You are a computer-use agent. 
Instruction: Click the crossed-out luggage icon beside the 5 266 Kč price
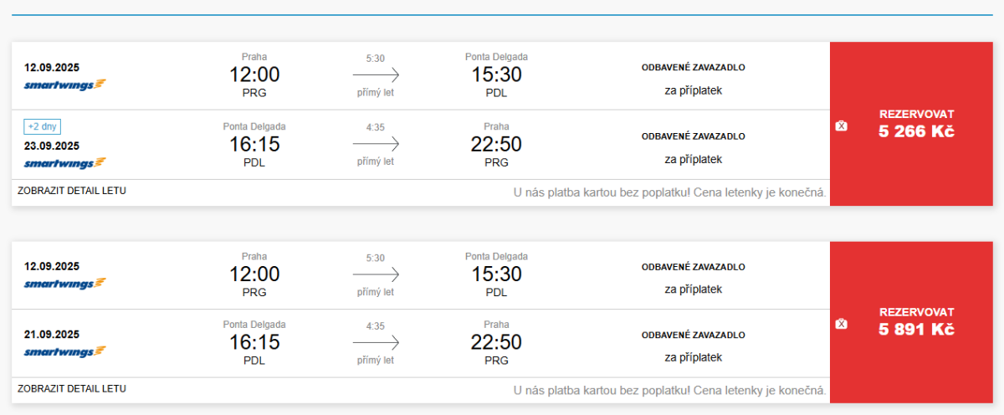(842, 126)
